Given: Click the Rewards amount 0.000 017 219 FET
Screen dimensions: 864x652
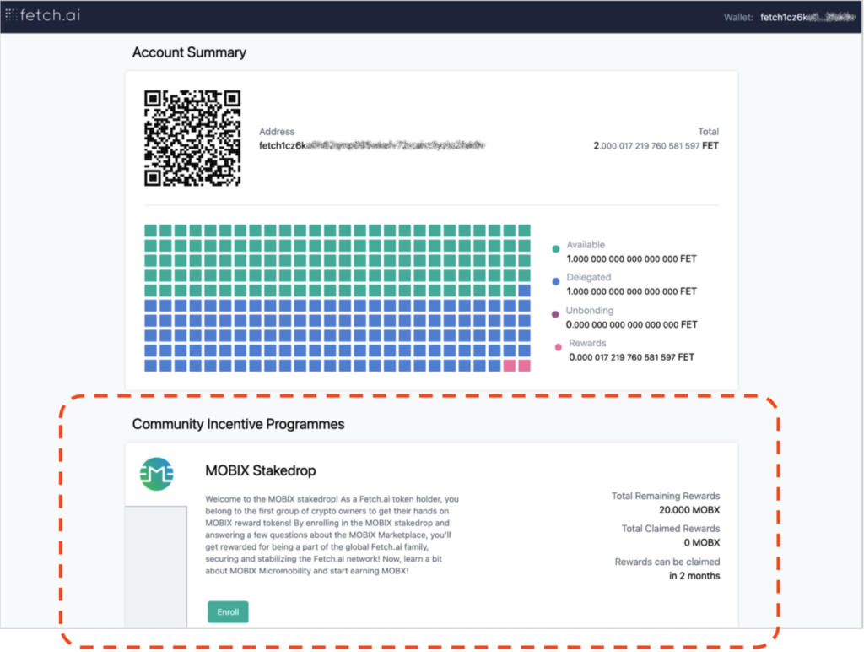Looking at the screenshot, I should [631, 357].
